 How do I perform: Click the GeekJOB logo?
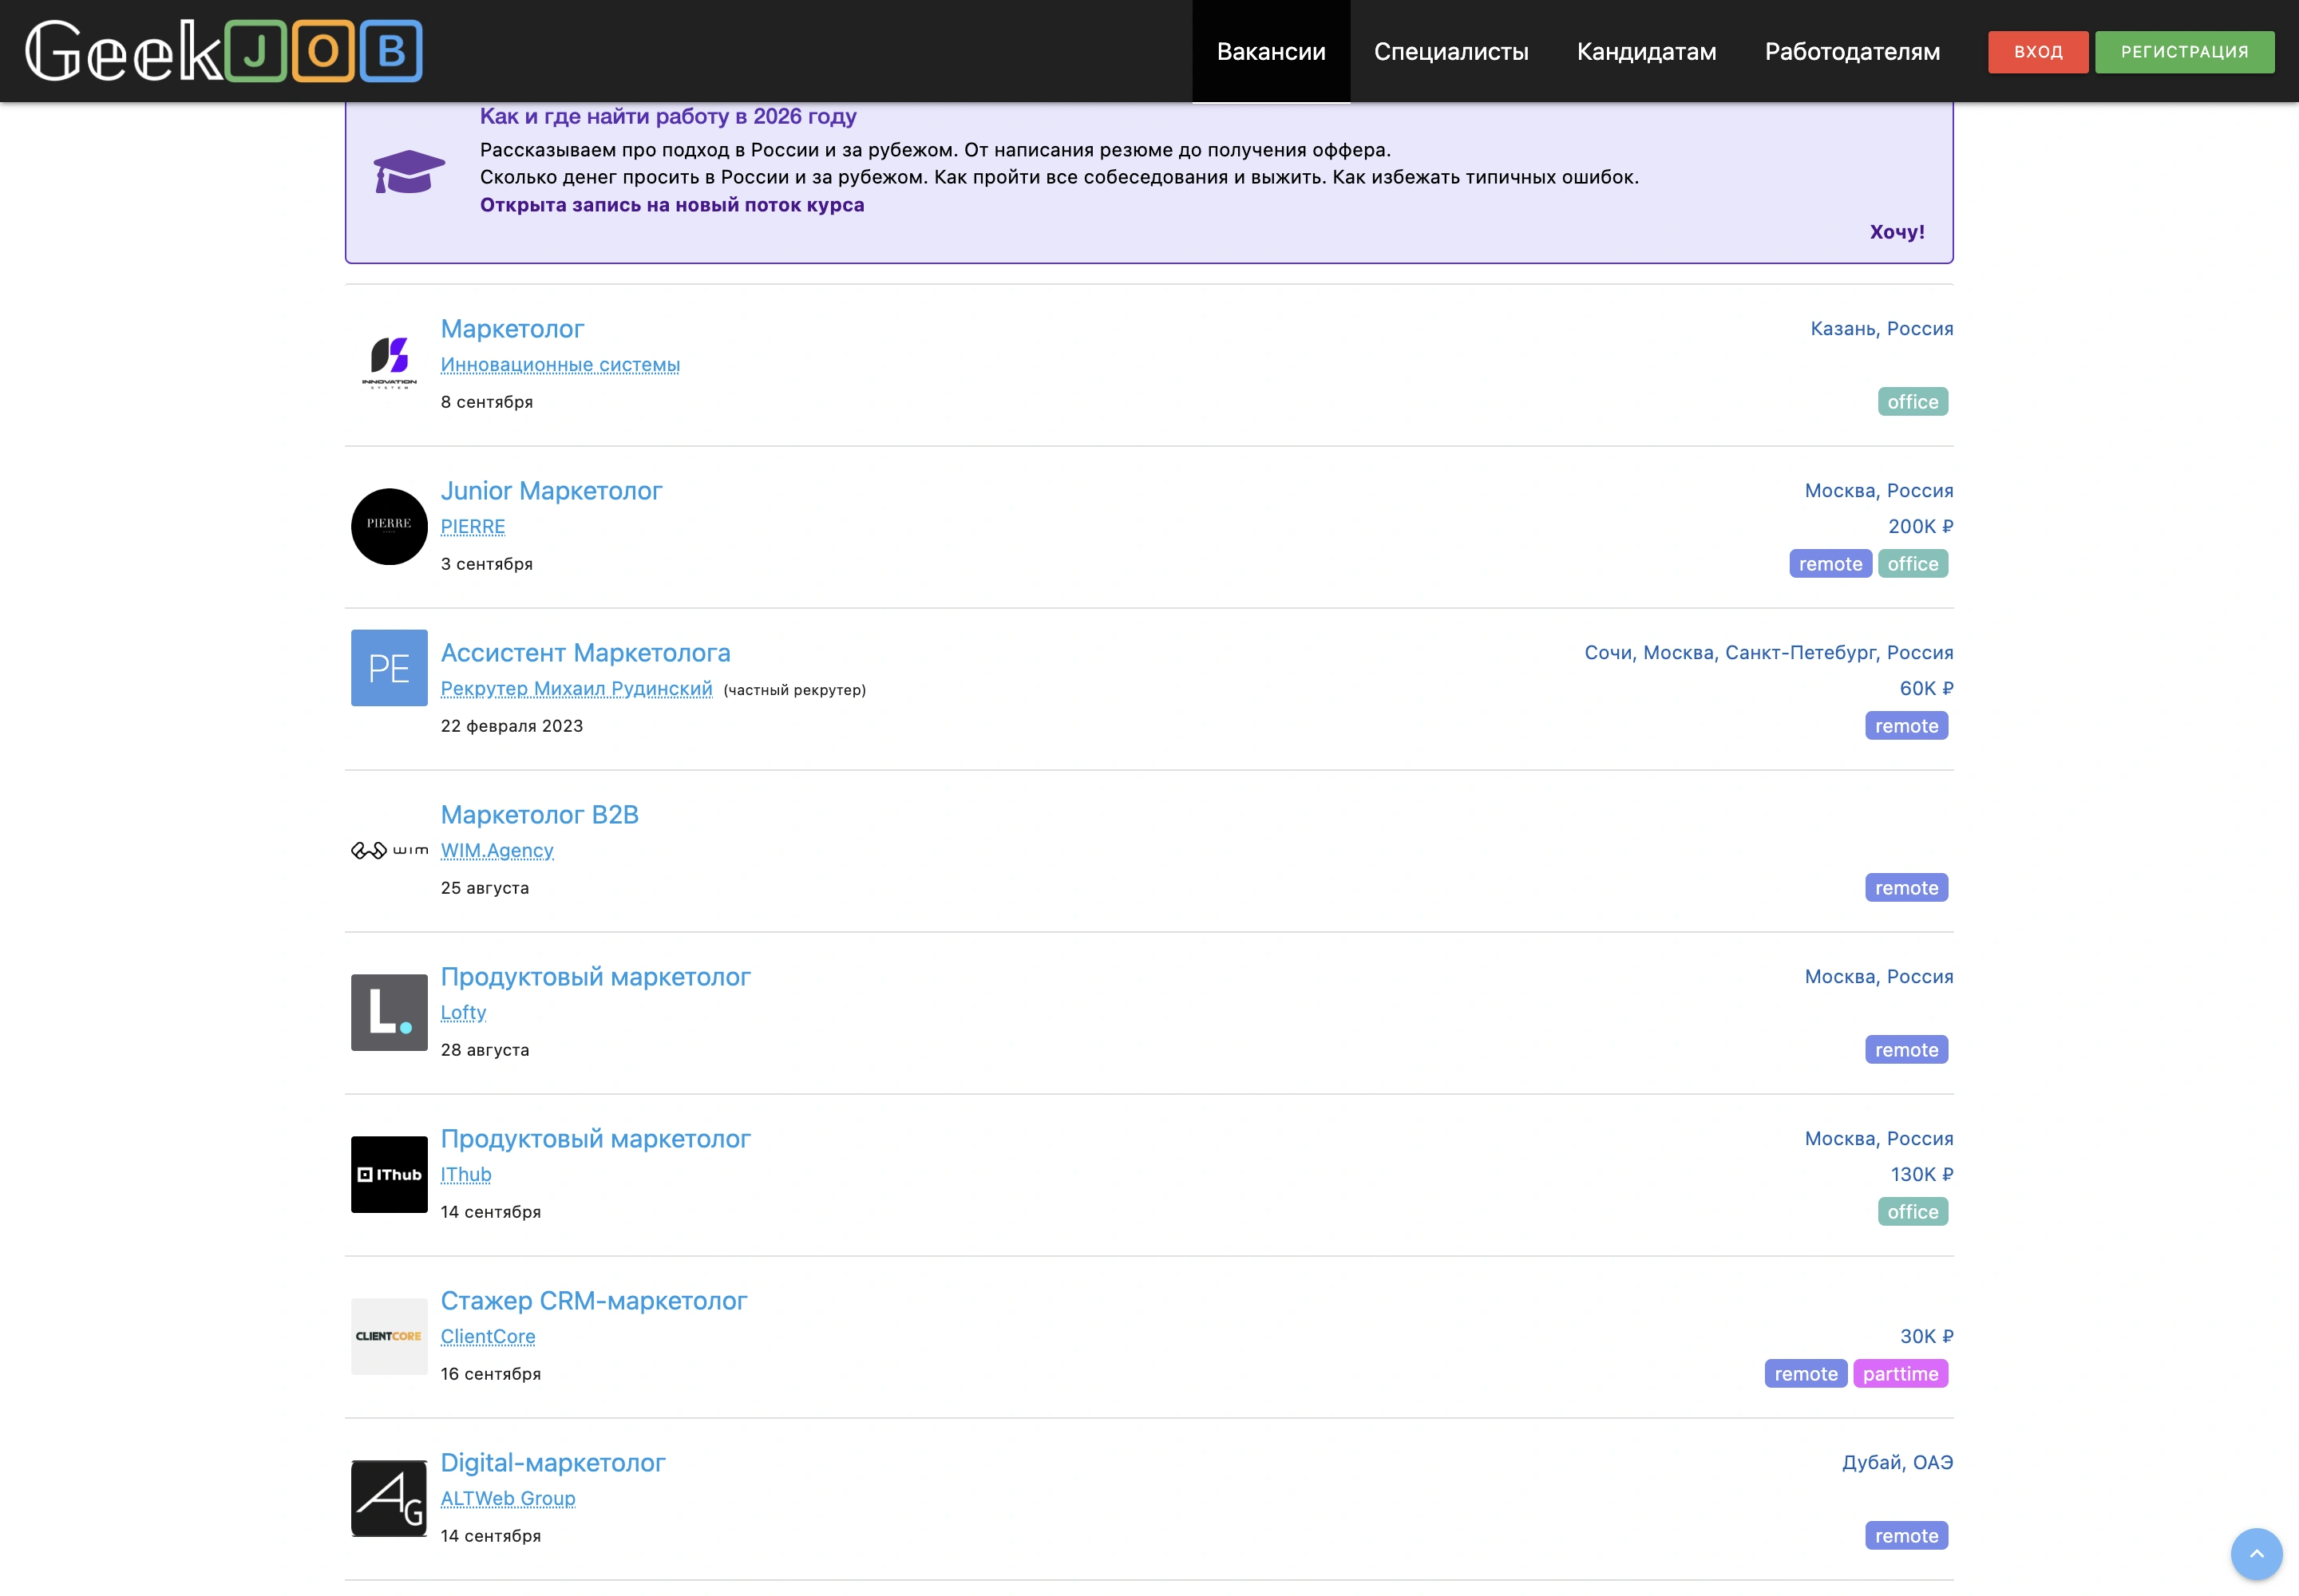(223, 51)
